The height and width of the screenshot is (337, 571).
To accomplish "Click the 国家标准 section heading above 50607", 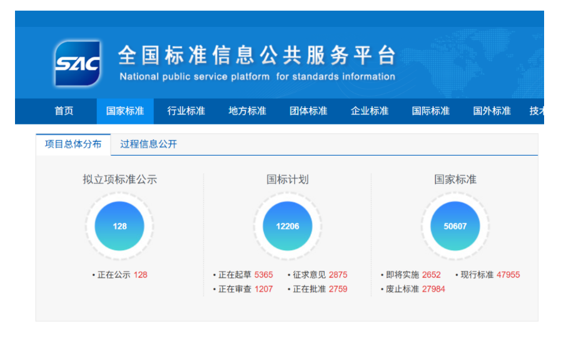I will point(455,179).
